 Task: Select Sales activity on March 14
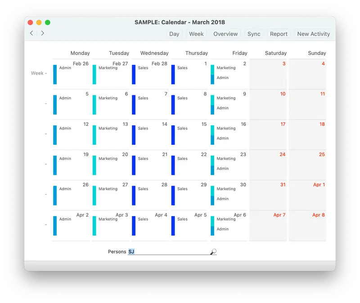(x=143, y=129)
